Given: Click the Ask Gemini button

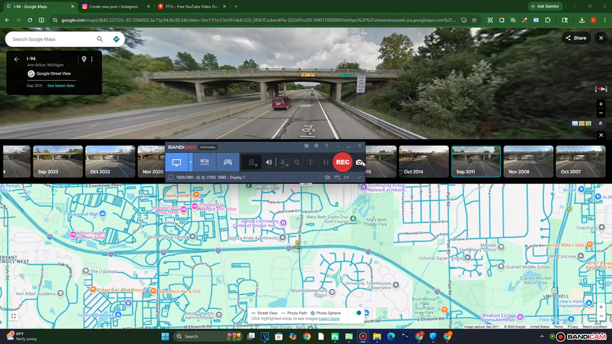Looking at the screenshot, I should pos(545,6).
